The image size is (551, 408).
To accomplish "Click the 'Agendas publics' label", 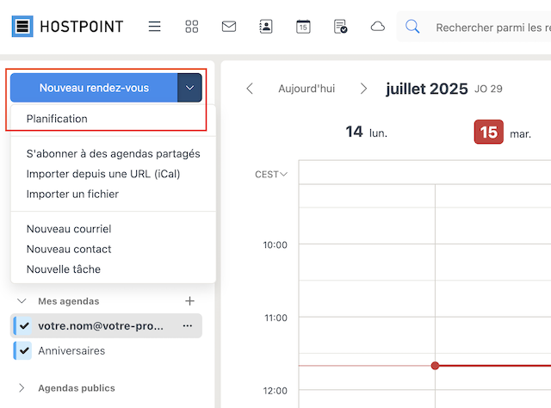I will [77, 388].
